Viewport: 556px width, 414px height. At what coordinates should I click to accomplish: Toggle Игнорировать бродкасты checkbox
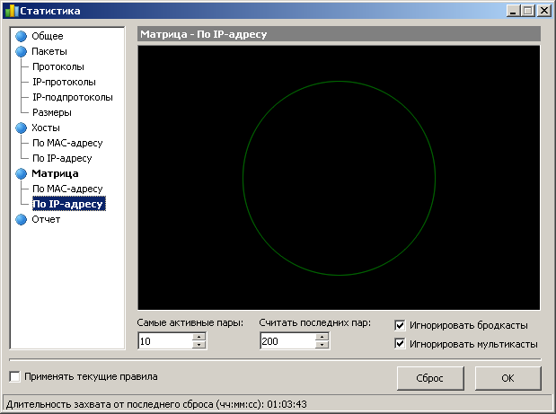pos(400,325)
